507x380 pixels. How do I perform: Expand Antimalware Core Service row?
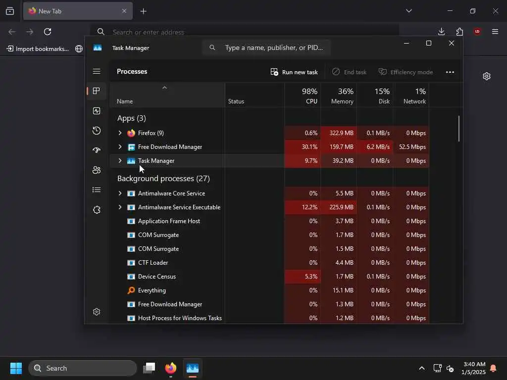coord(120,193)
